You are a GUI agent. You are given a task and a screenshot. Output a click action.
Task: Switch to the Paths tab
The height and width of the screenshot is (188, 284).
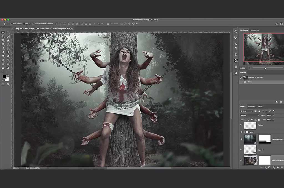tap(260, 106)
